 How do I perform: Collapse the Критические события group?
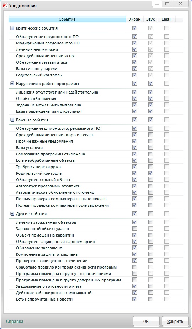[x=12, y=28]
